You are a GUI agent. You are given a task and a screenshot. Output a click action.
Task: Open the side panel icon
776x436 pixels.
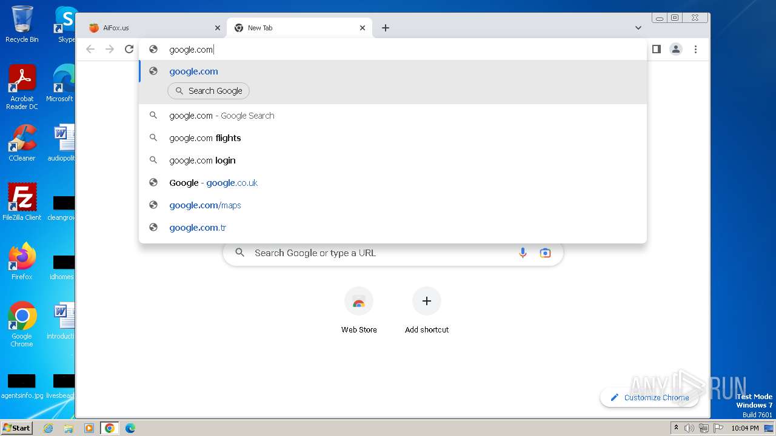point(656,49)
